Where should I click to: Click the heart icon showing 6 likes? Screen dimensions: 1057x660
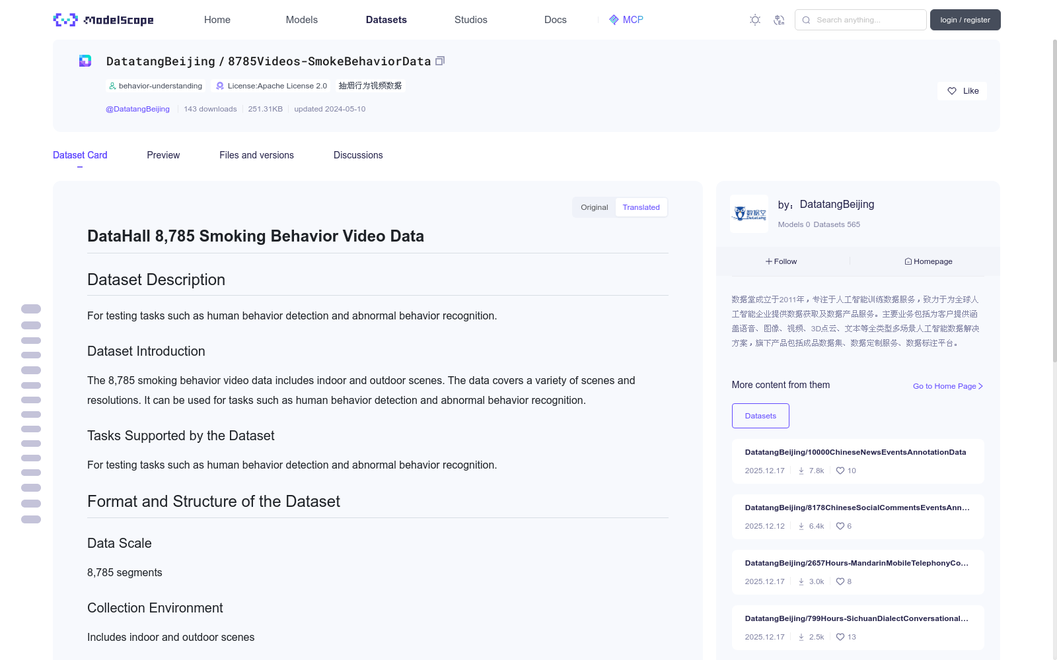[840, 526]
